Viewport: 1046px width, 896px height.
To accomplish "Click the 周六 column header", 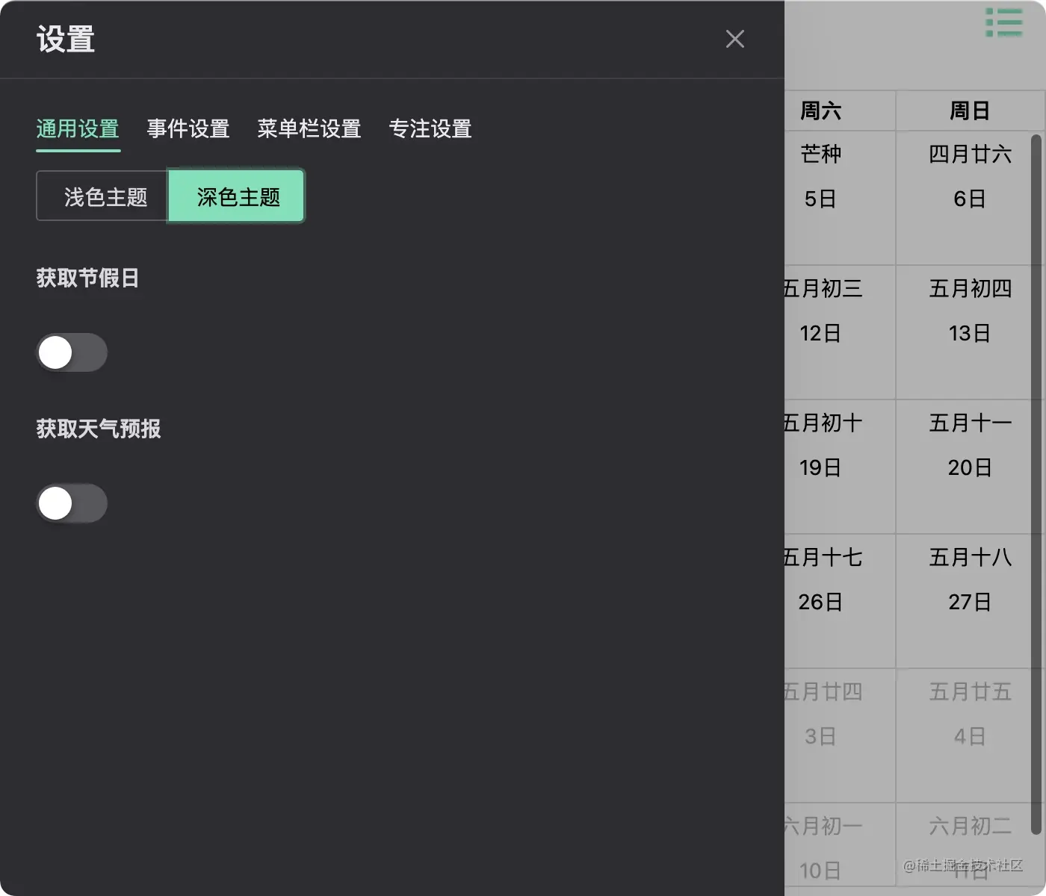I will (x=840, y=111).
